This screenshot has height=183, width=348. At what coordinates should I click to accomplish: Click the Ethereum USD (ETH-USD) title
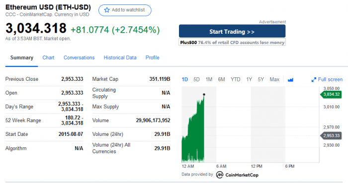point(48,7)
